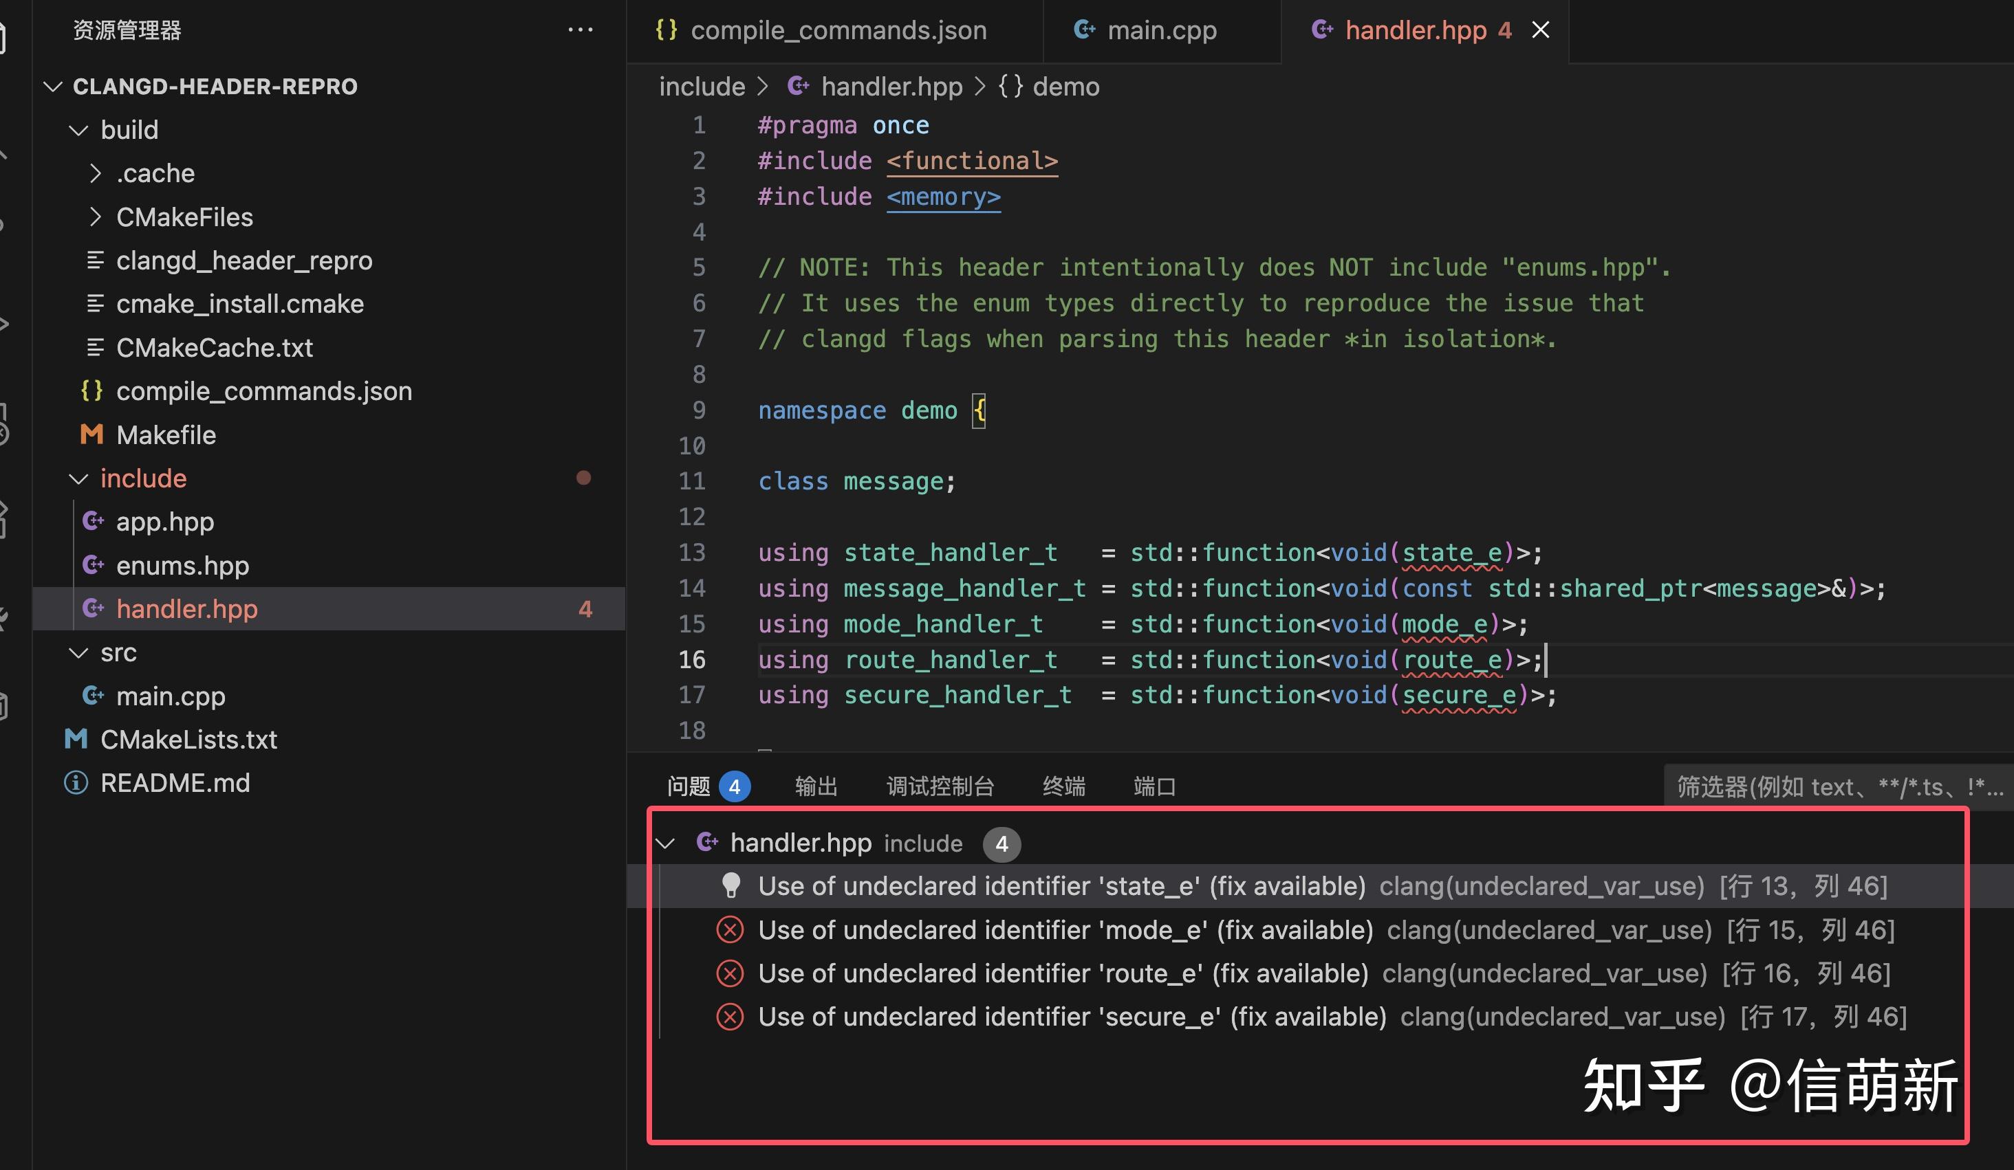Click the <functional> include link
Image resolution: width=2014 pixels, height=1170 pixels.
click(971, 162)
